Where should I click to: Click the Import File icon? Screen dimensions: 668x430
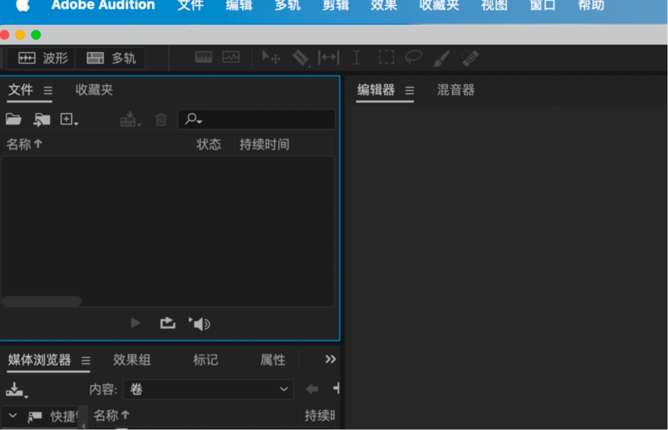coord(42,119)
